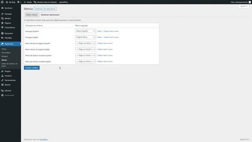
Task: Click Utilizar menú nuevo for pie de página Español
Action: coord(105,43)
